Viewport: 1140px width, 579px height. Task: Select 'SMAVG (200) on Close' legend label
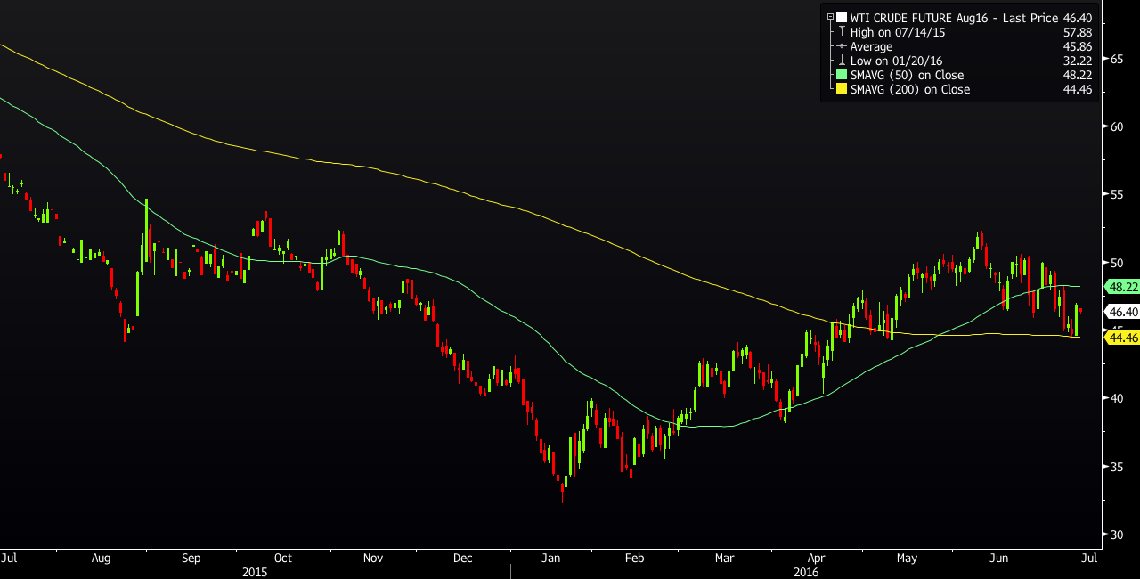(910, 89)
